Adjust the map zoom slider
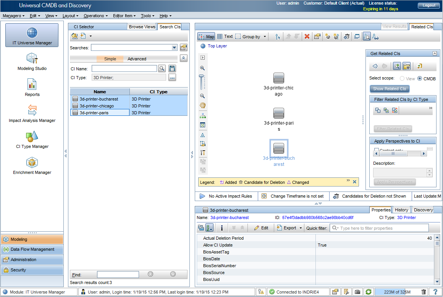The height and width of the screenshot is (297, 443). click(x=201, y=77)
